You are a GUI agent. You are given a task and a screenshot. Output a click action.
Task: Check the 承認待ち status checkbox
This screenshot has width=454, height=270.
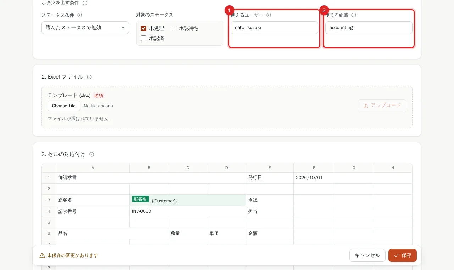[173, 28]
